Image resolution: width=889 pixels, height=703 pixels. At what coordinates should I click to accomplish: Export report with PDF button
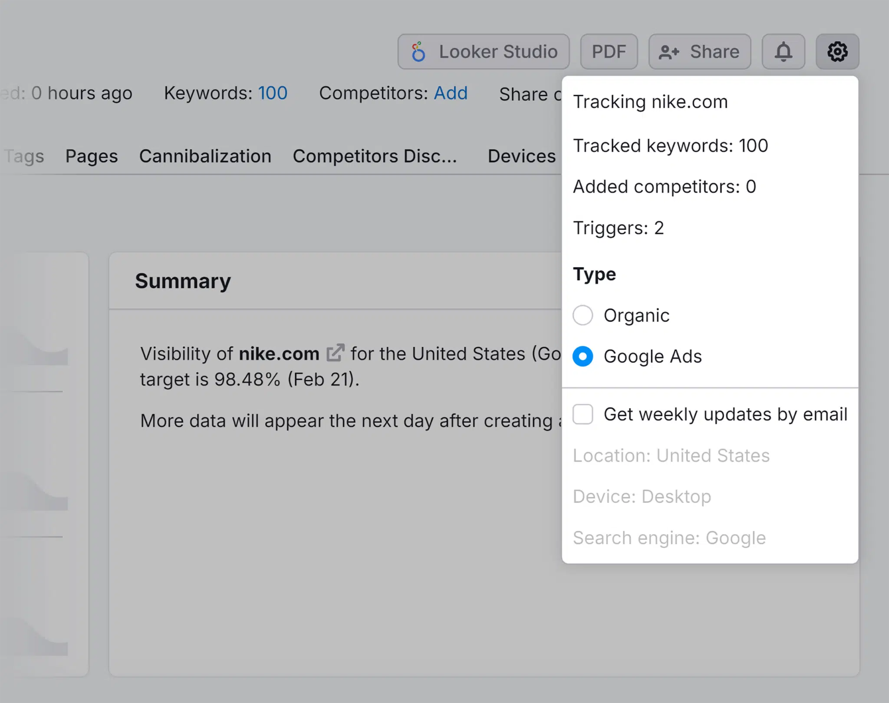pyautogui.click(x=609, y=52)
